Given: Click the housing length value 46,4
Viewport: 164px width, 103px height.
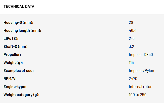Looking at the screenshot, I should 133,31.
